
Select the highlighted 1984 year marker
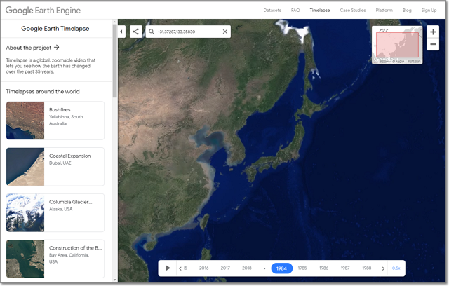click(281, 268)
